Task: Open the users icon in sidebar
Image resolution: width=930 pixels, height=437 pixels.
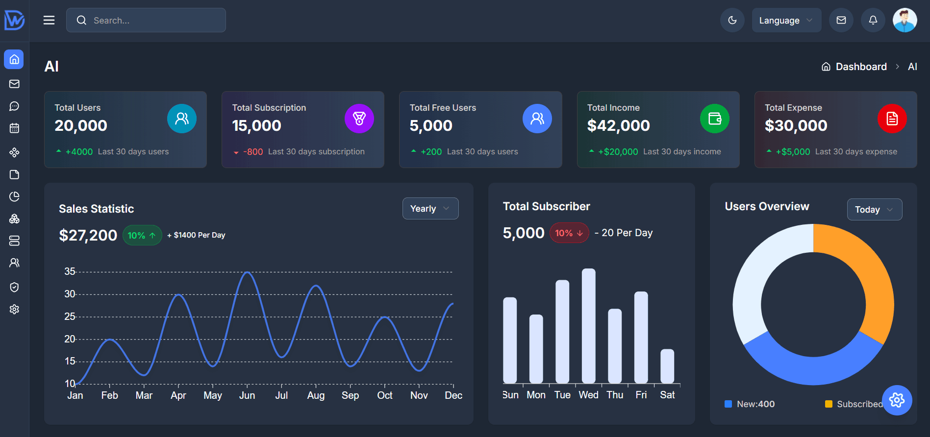Action: pyautogui.click(x=14, y=263)
